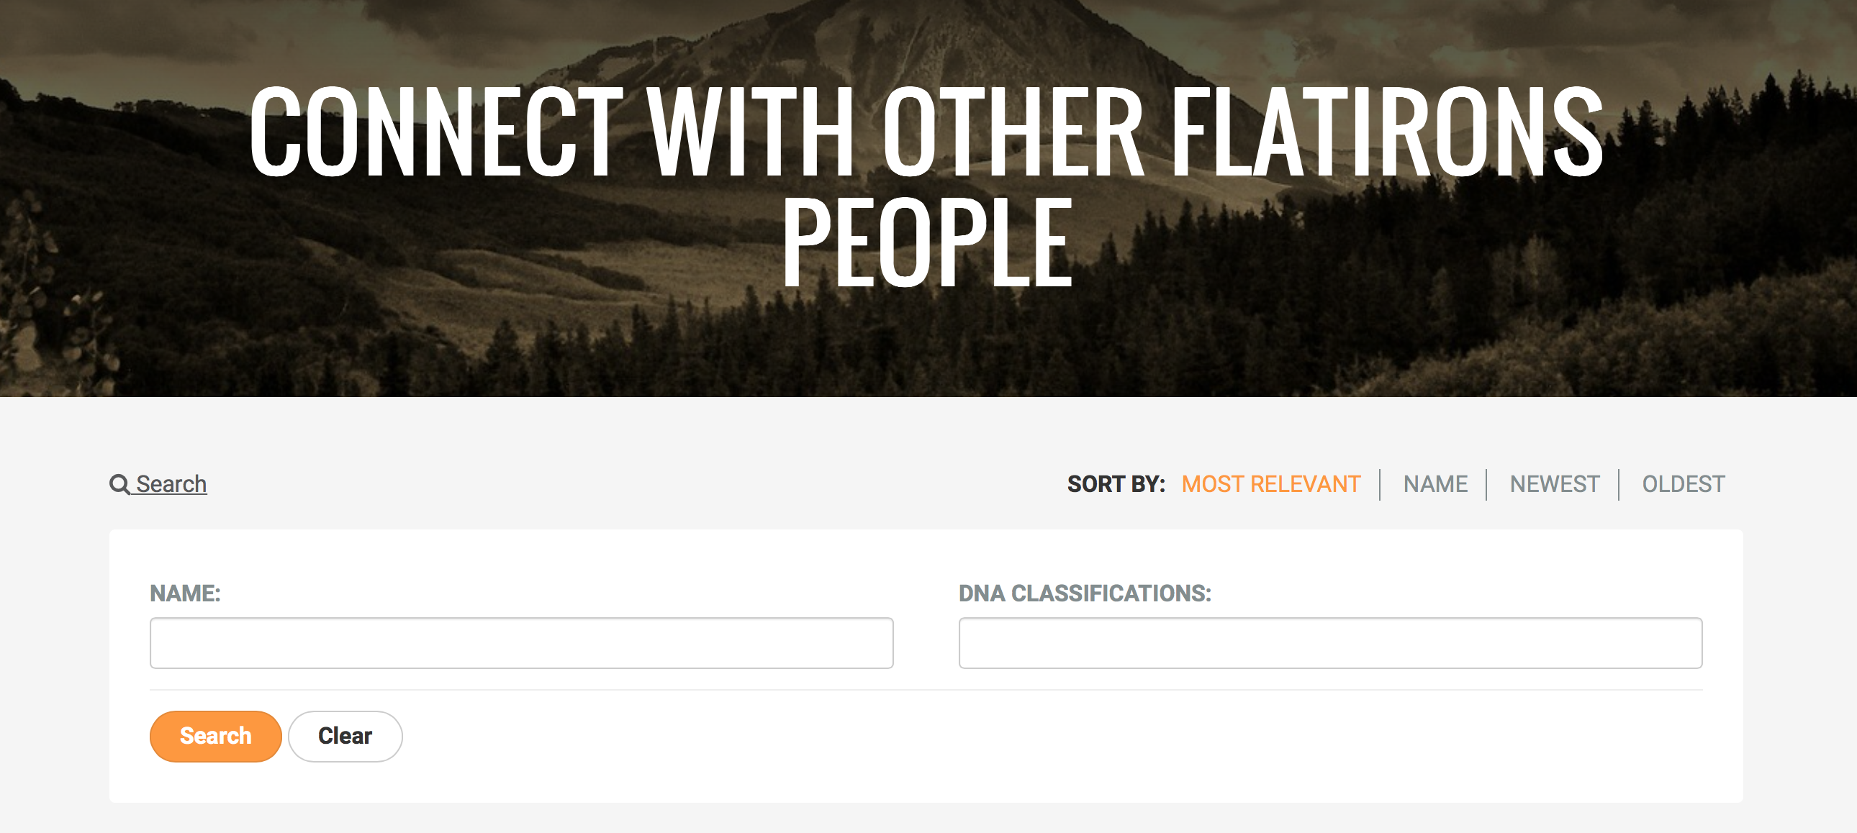The height and width of the screenshot is (833, 1857).
Task: Hit the Clear button
Action: point(345,736)
